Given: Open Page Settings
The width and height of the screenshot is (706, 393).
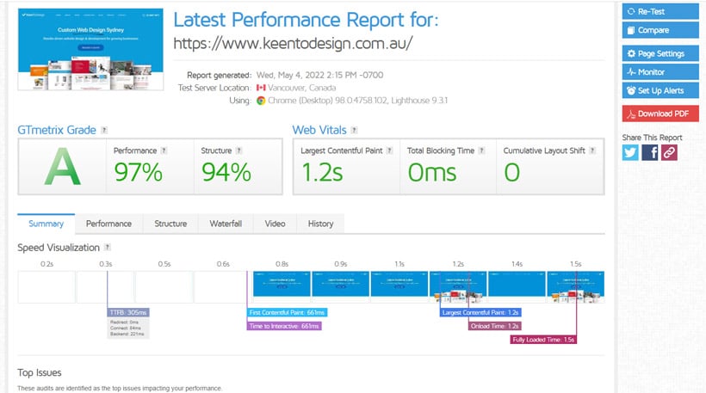Looking at the screenshot, I should pyautogui.click(x=660, y=53).
